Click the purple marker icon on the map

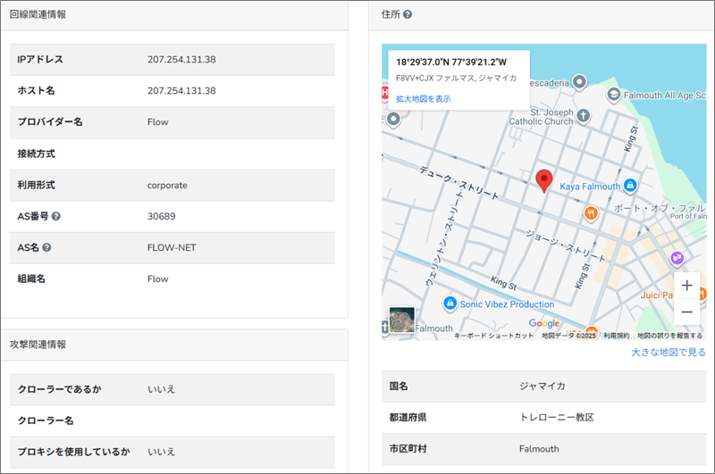(677, 258)
